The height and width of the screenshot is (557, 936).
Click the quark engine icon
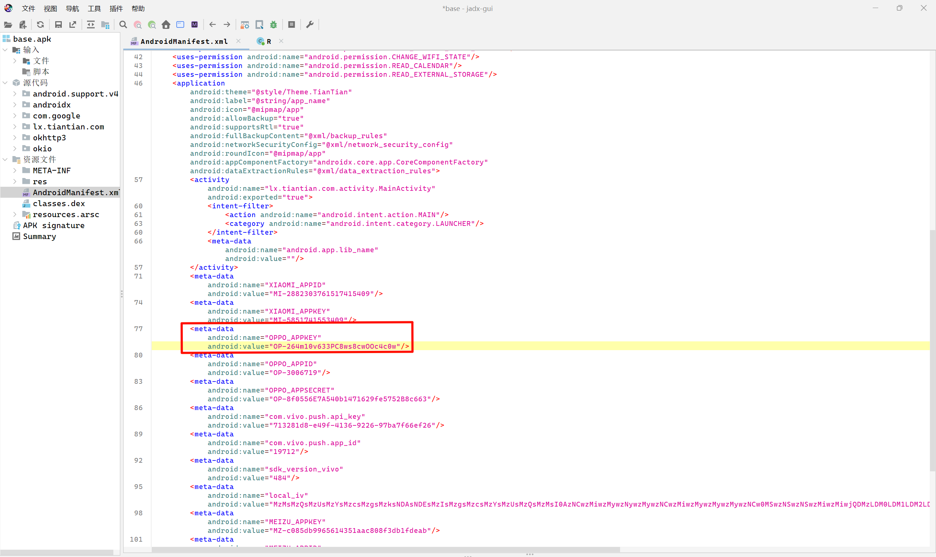pos(260,25)
